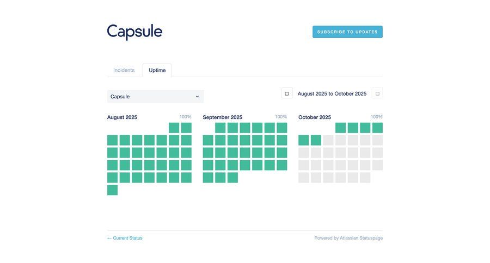490x263 pixels.
Task: Click the 100% uptime value for October 2025
Action: 376,117
